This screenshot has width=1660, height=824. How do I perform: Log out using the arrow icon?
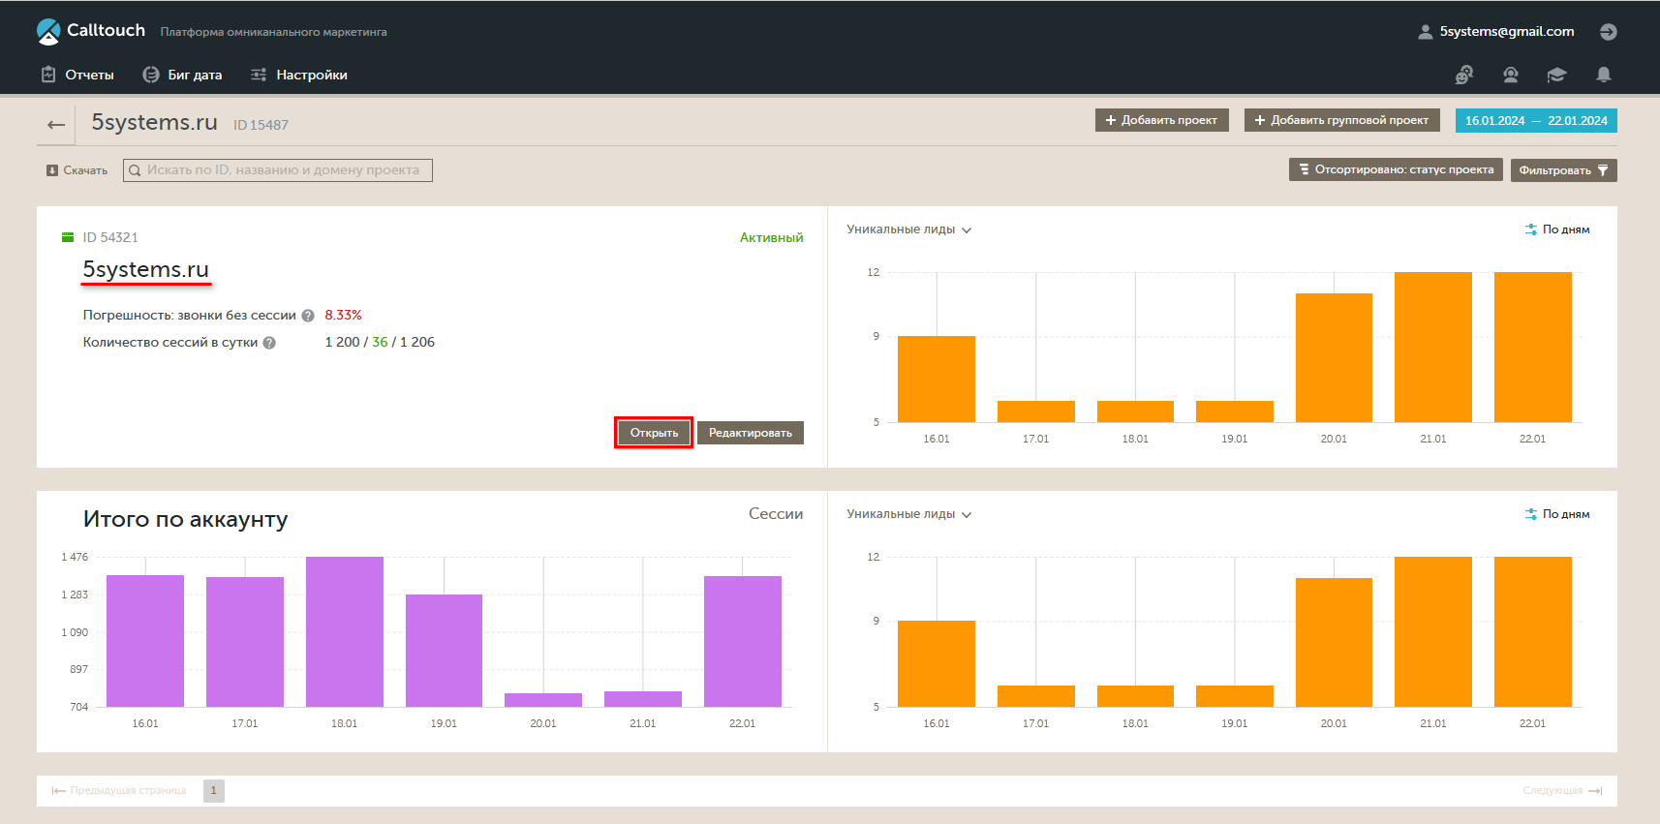coord(1608,32)
